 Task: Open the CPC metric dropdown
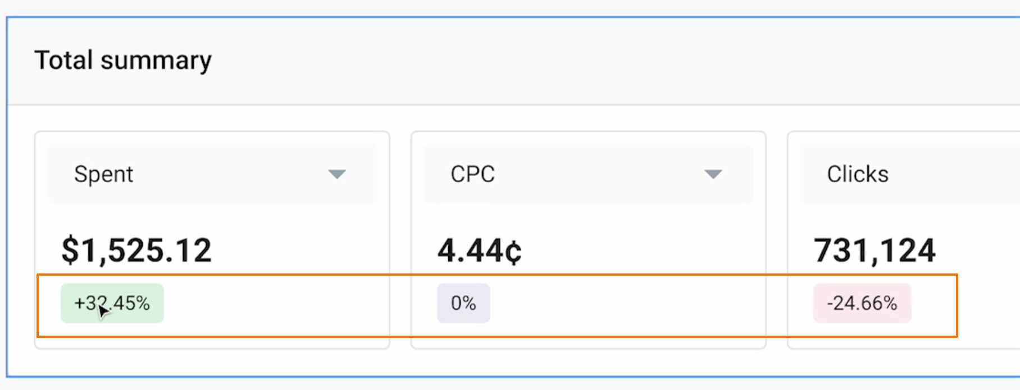(x=588, y=174)
